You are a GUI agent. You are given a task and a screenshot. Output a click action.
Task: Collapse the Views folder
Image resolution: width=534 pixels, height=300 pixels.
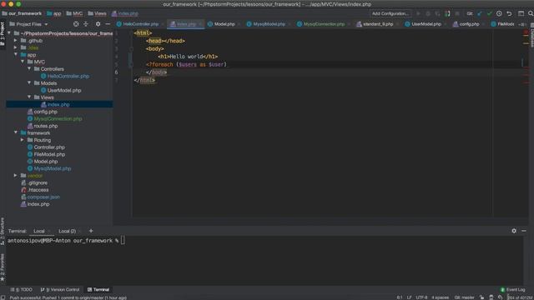click(x=29, y=97)
